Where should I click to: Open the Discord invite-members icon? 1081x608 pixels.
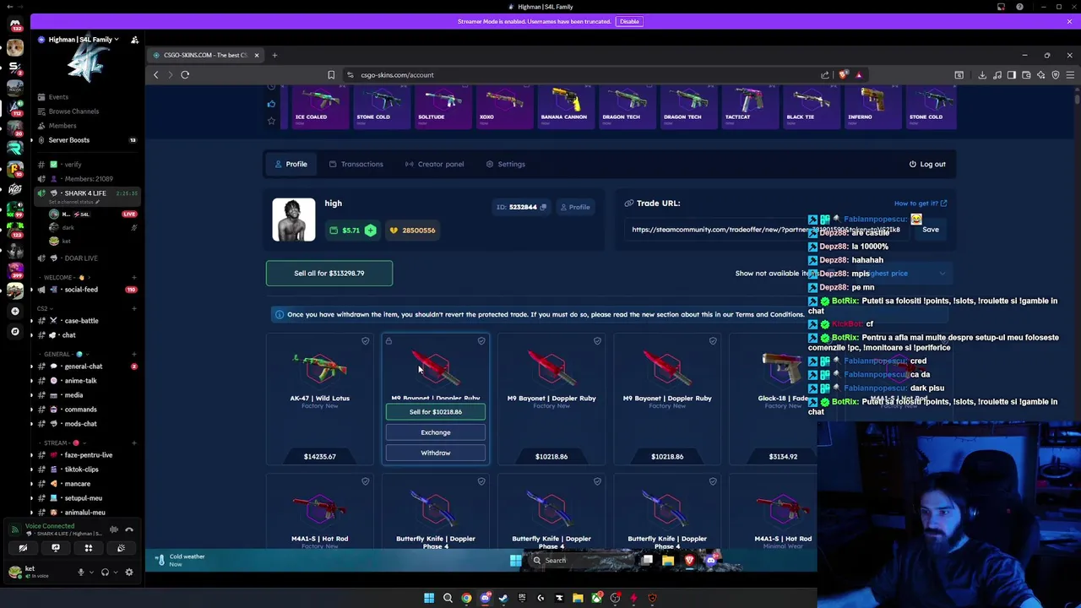(x=134, y=40)
